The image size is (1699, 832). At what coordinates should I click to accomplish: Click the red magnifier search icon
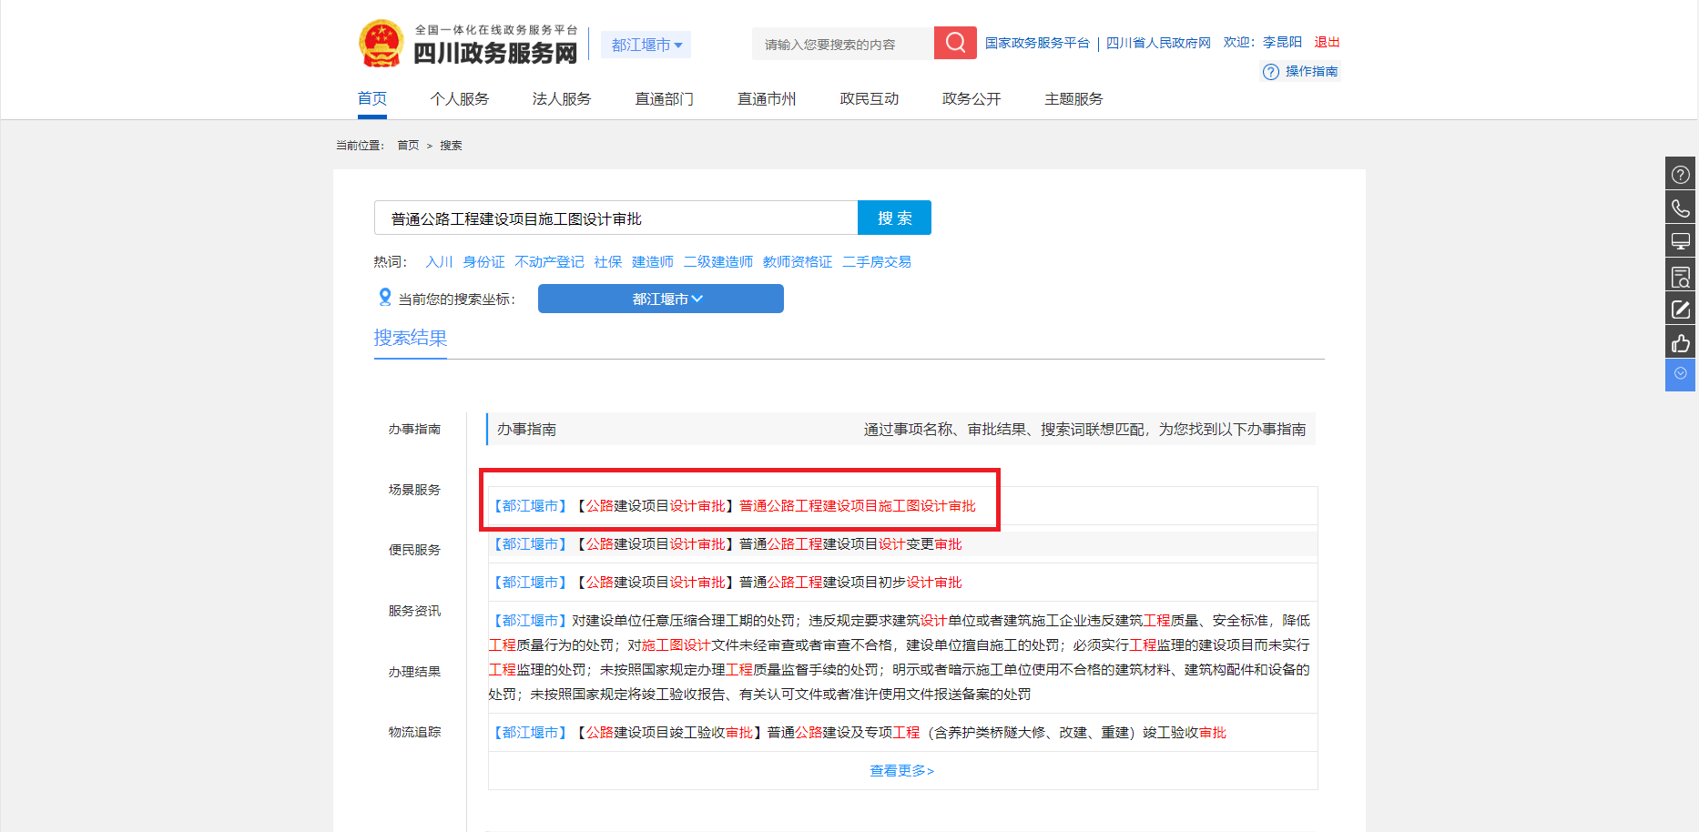tap(955, 43)
